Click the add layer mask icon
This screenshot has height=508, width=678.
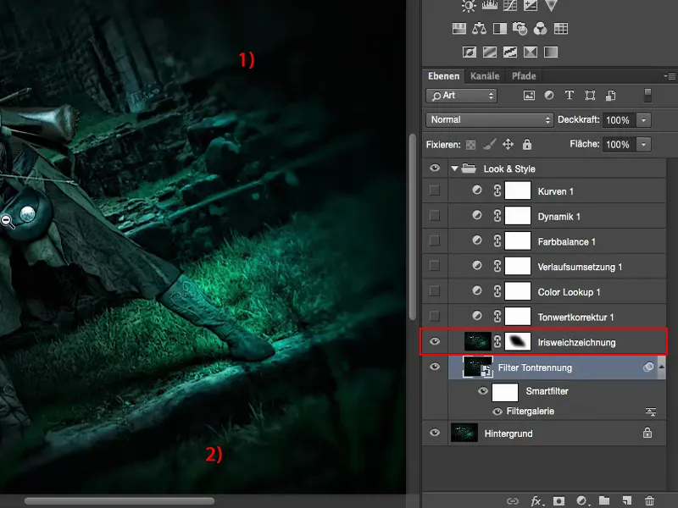tap(559, 500)
